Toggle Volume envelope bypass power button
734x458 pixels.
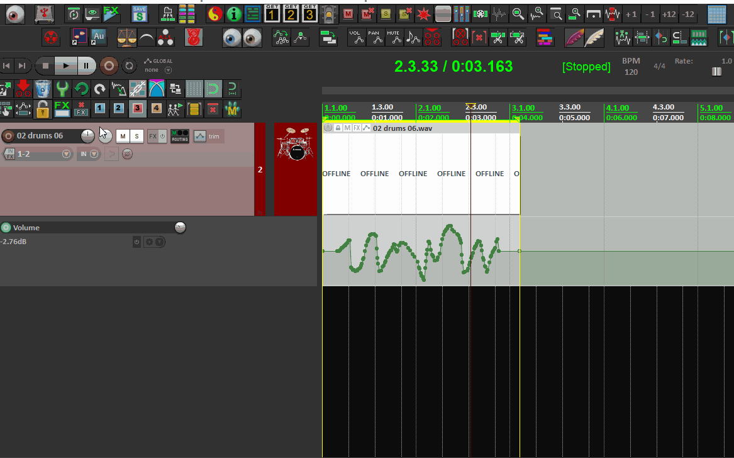tap(136, 242)
